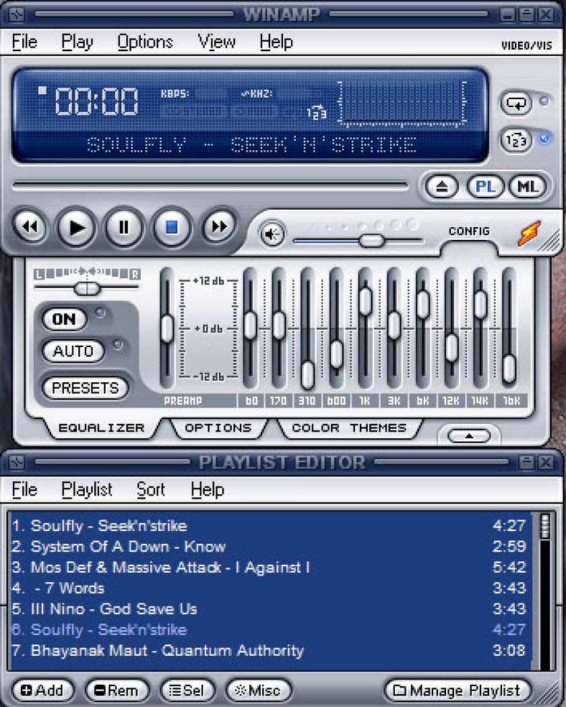Switch to the OPTIONS tab
The height and width of the screenshot is (707, 566).
coord(218,428)
